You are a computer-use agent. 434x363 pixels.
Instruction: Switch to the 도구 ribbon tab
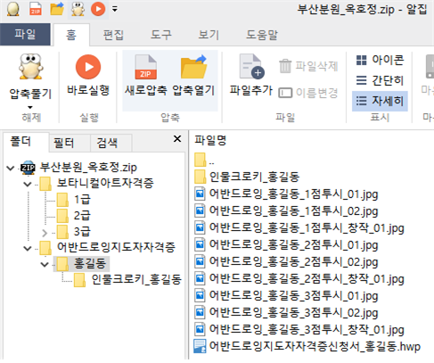[161, 35]
